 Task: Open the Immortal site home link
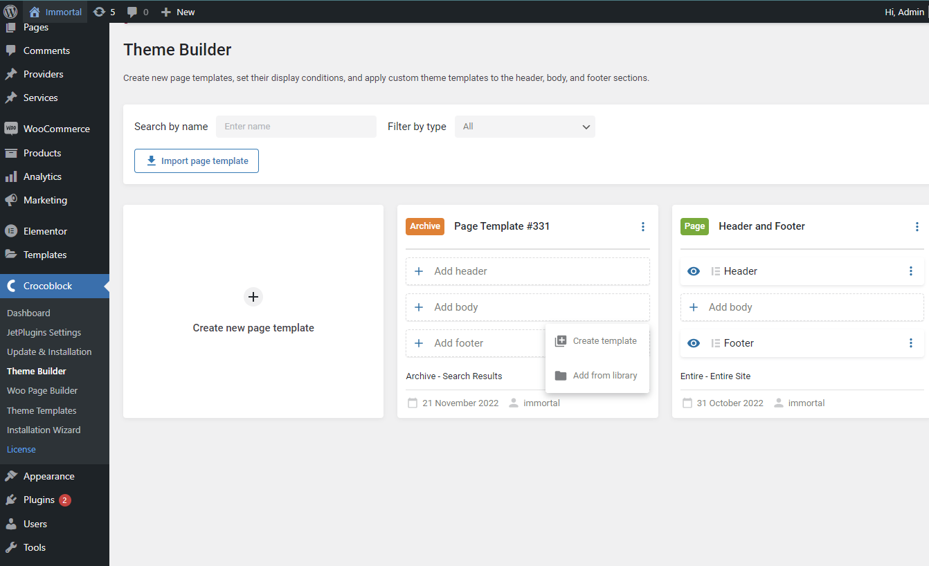pos(55,12)
